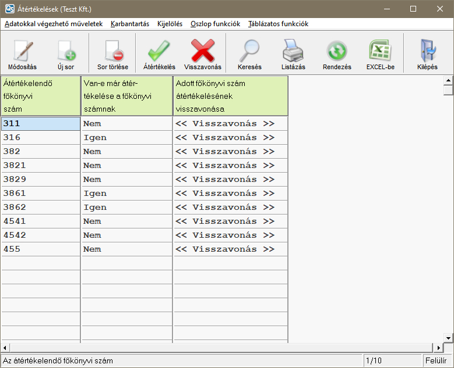454x368 pixels.
Task: Select the cell with account number 382
Action: click(41, 152)
